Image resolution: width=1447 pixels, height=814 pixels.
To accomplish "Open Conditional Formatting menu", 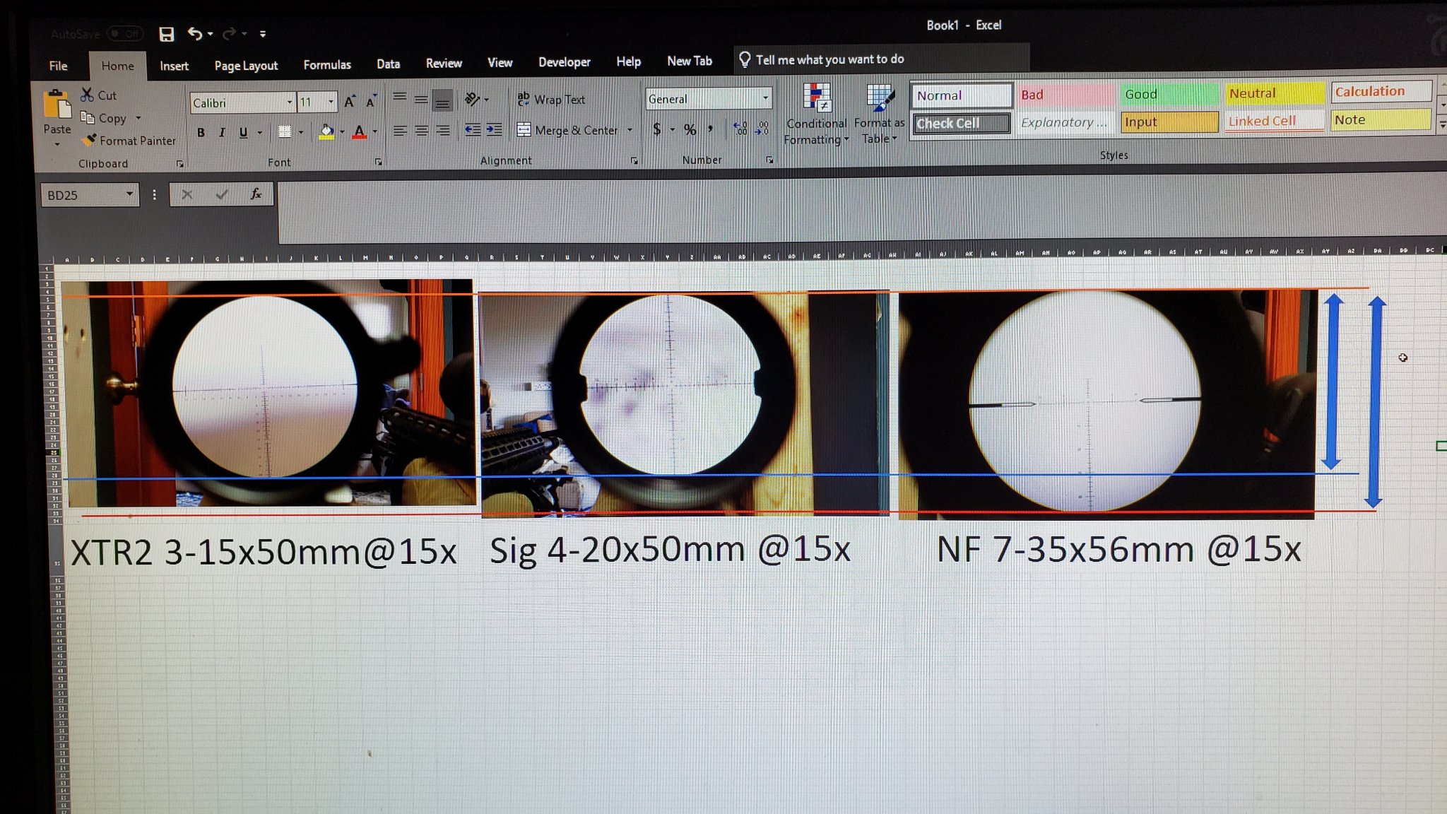I will [816, 114].
